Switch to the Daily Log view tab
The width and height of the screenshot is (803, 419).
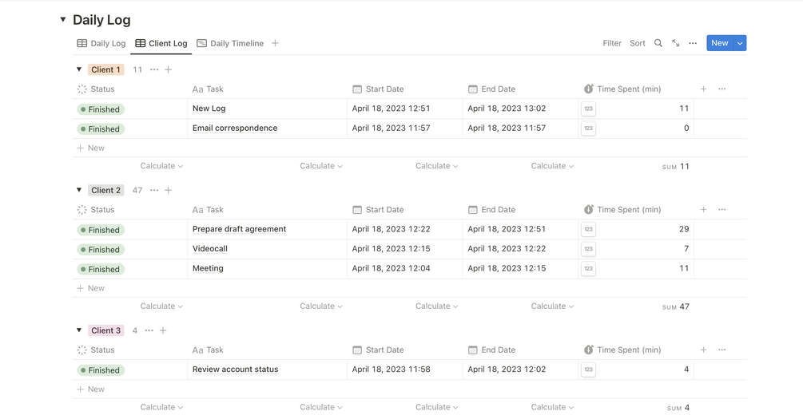tap(101, 43)
